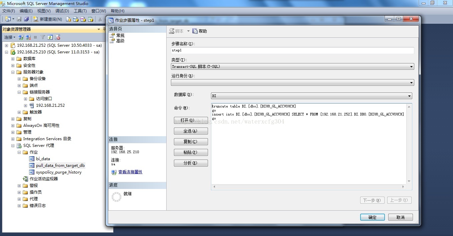Open the 运行身份 combo box
Viewport: 453px width, 236px height.
pos(292,82)
